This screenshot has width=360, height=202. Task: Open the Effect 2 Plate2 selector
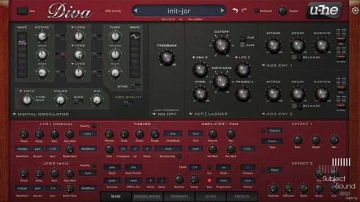tap(274, 170)
